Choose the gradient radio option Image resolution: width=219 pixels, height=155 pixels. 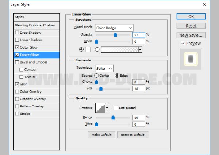click(x=97, y=49)
